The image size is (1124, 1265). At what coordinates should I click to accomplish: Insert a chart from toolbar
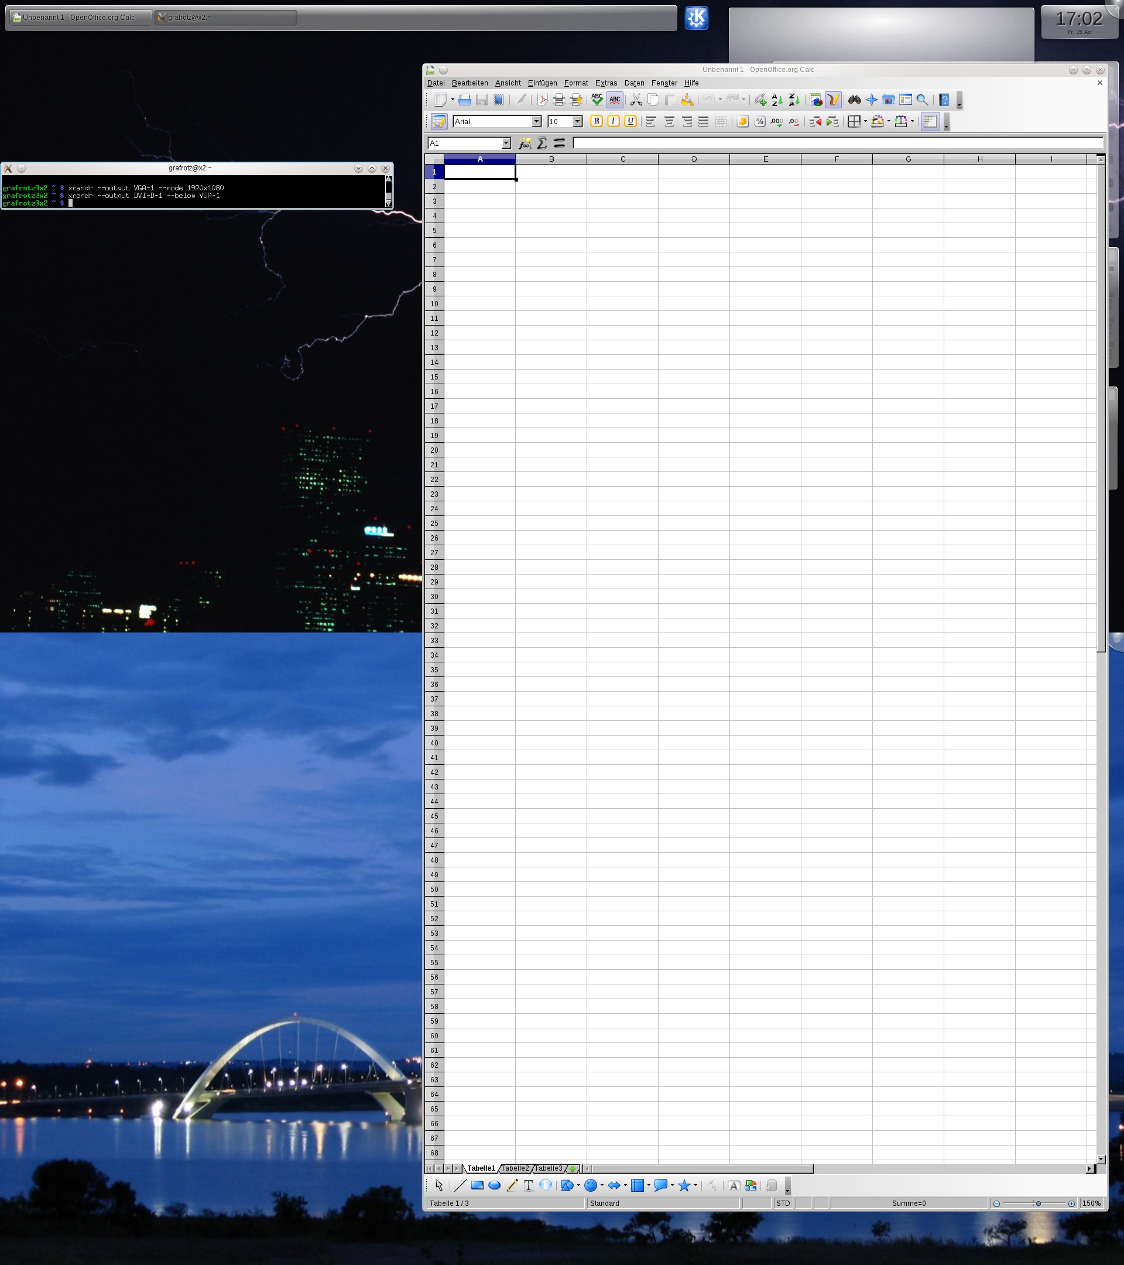(x=815, y=100)
